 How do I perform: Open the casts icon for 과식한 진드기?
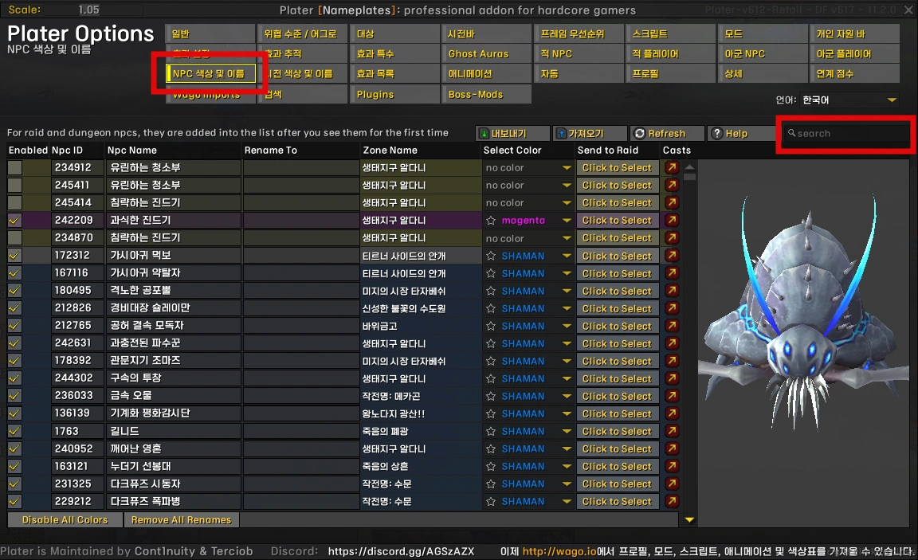tap(672, 221)
